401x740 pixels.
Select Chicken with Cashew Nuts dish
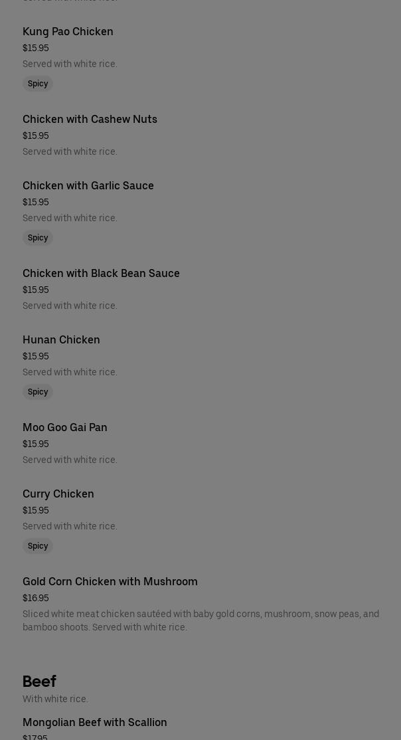coord(90,120)
